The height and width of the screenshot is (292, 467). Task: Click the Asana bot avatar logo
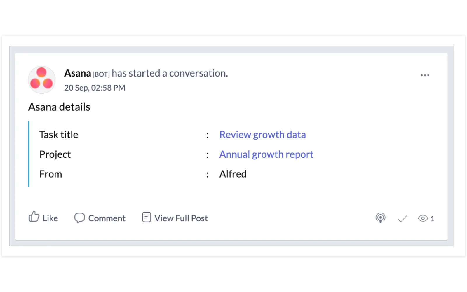[42, 80]
